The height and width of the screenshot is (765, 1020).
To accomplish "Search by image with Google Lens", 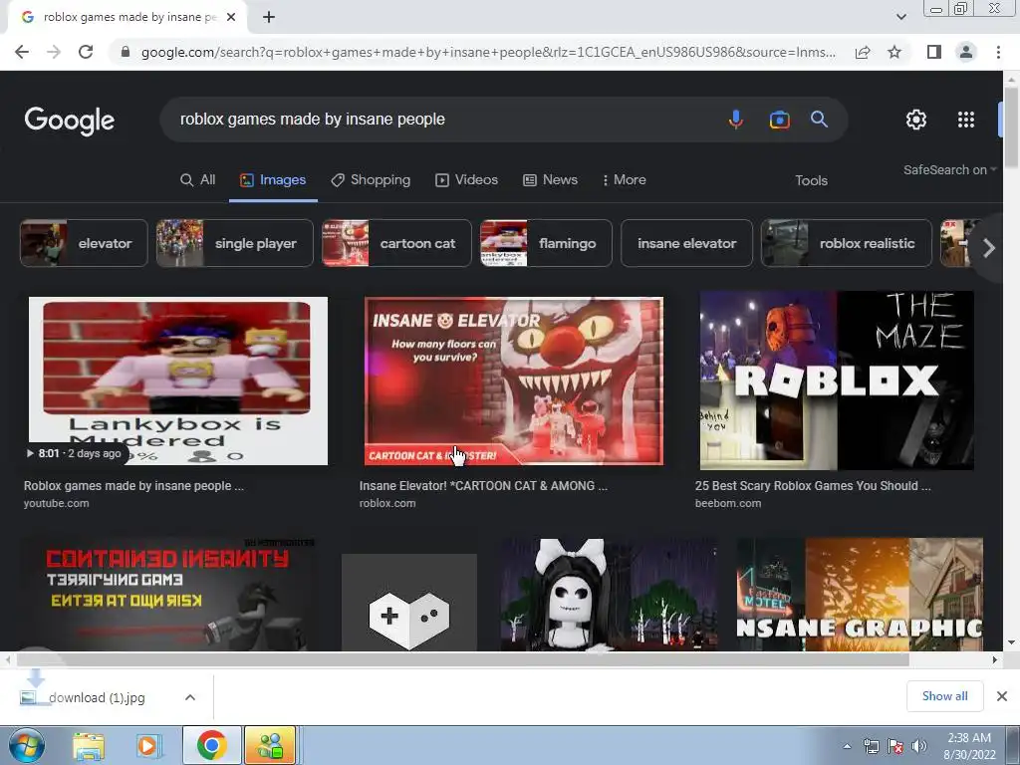I will tap(779, 120).
